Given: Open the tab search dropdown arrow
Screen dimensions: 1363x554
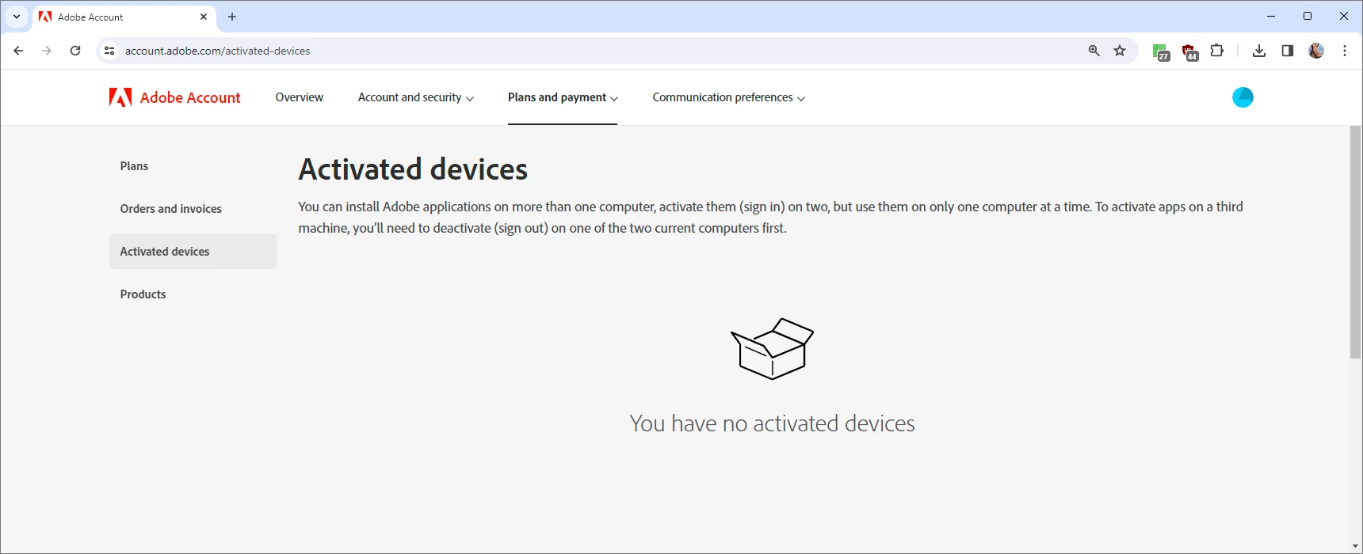Looking at the screenshot, I should click(17, 17).
